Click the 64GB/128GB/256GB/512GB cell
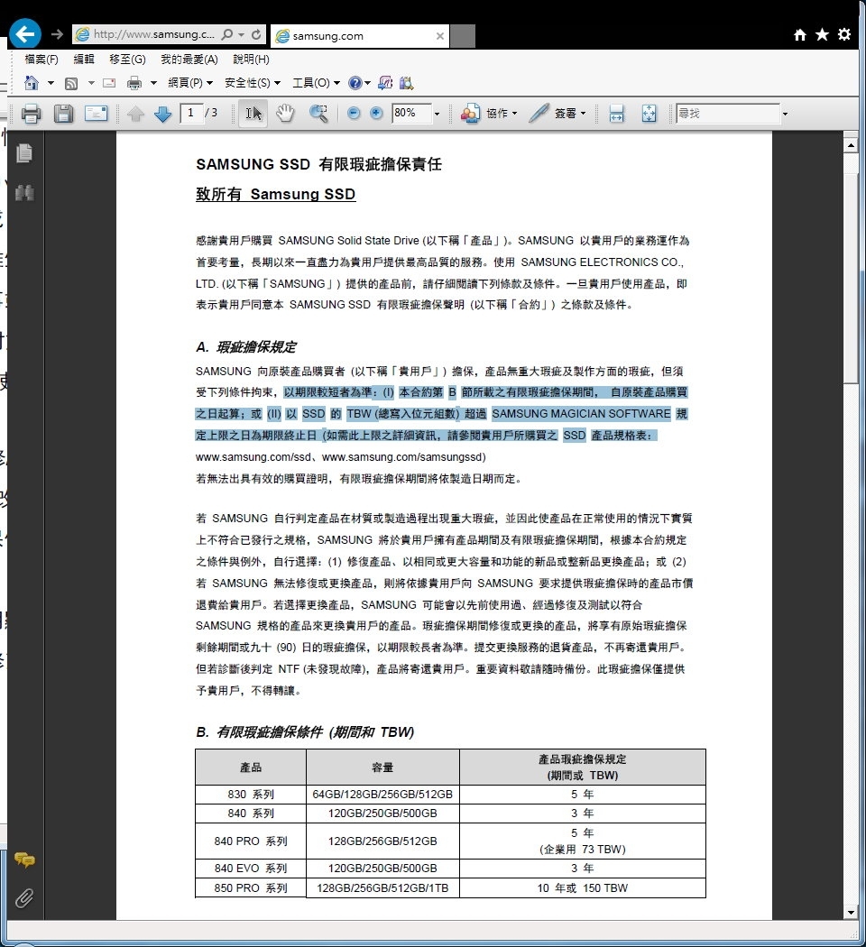866x947 pixels. point(382,795)
